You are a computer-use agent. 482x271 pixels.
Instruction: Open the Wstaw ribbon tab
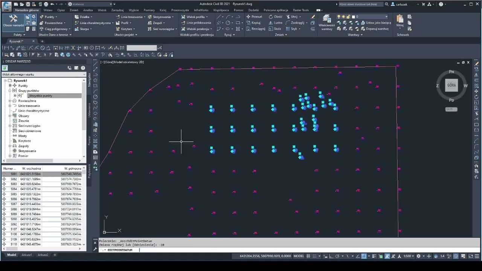pos(48,10)
